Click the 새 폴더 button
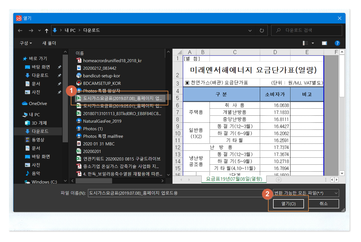Image resolution: width=361 pixels, height=242 pixels. point(49,43)
